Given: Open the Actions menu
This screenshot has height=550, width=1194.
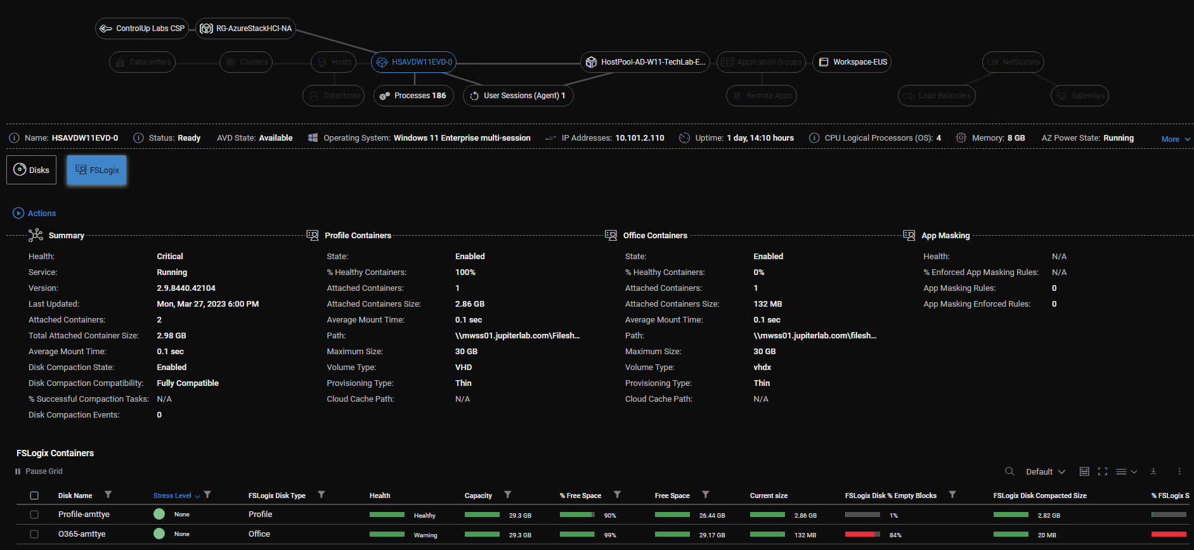Looking at the screenshot, I should 34,214.
